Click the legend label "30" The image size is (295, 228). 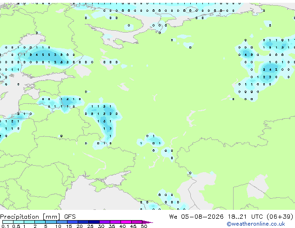[x=101, y=226]
